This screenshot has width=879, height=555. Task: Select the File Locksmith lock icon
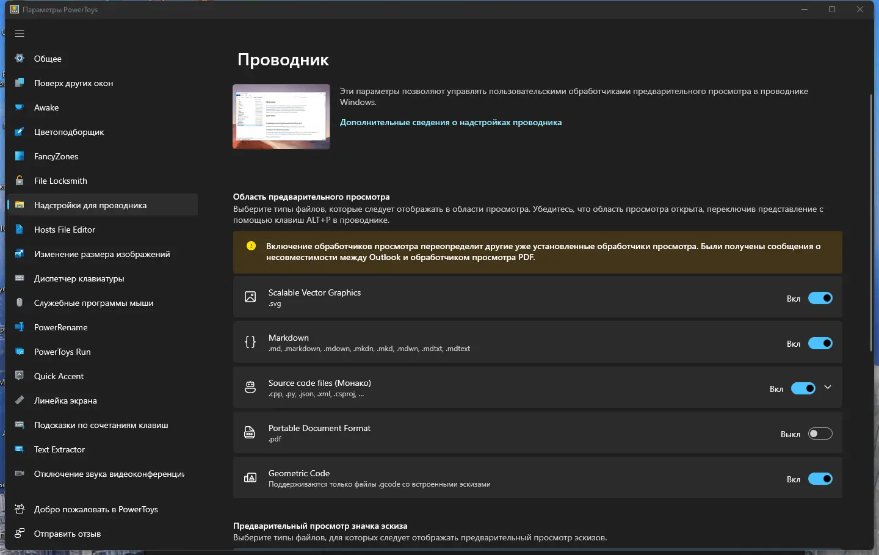point(19,181)
